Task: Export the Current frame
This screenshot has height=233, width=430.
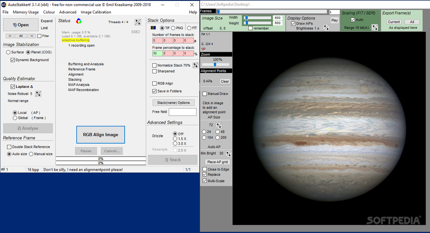Action: pyautogui.click(x=394, y=22)
